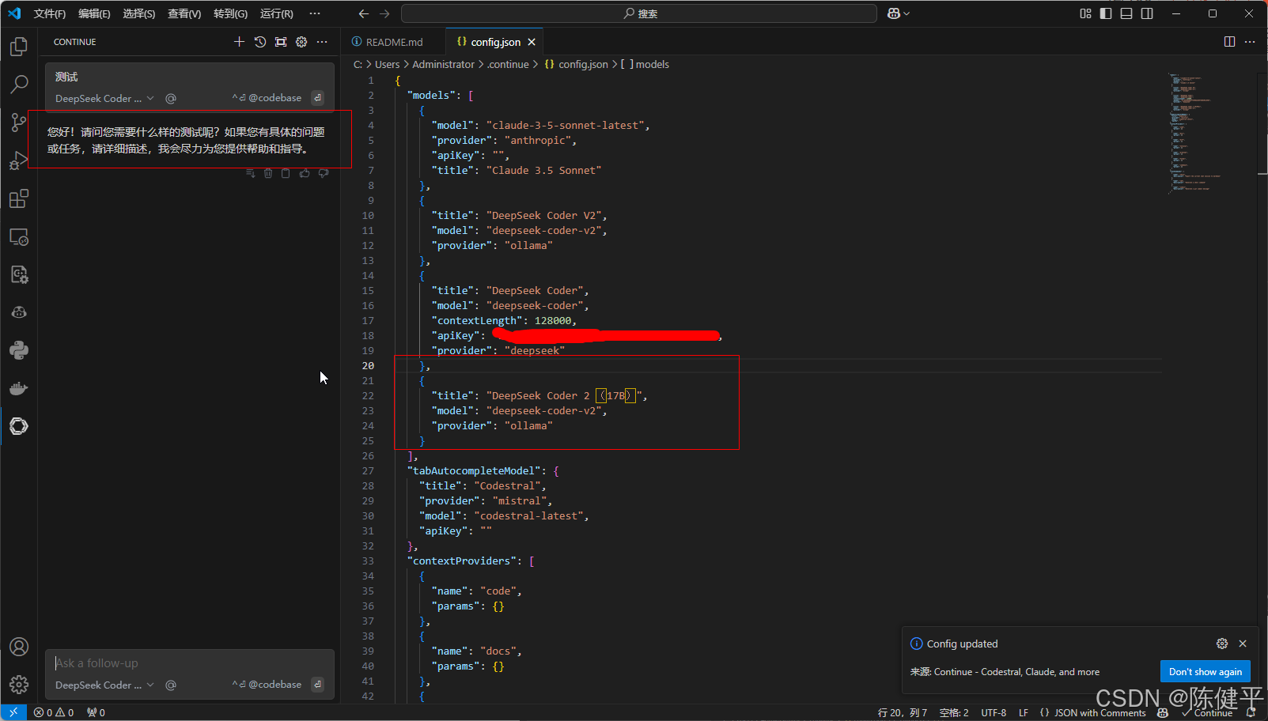
Task: Submit the follow-up with enter icon
Action: click(x=317, y=685)
